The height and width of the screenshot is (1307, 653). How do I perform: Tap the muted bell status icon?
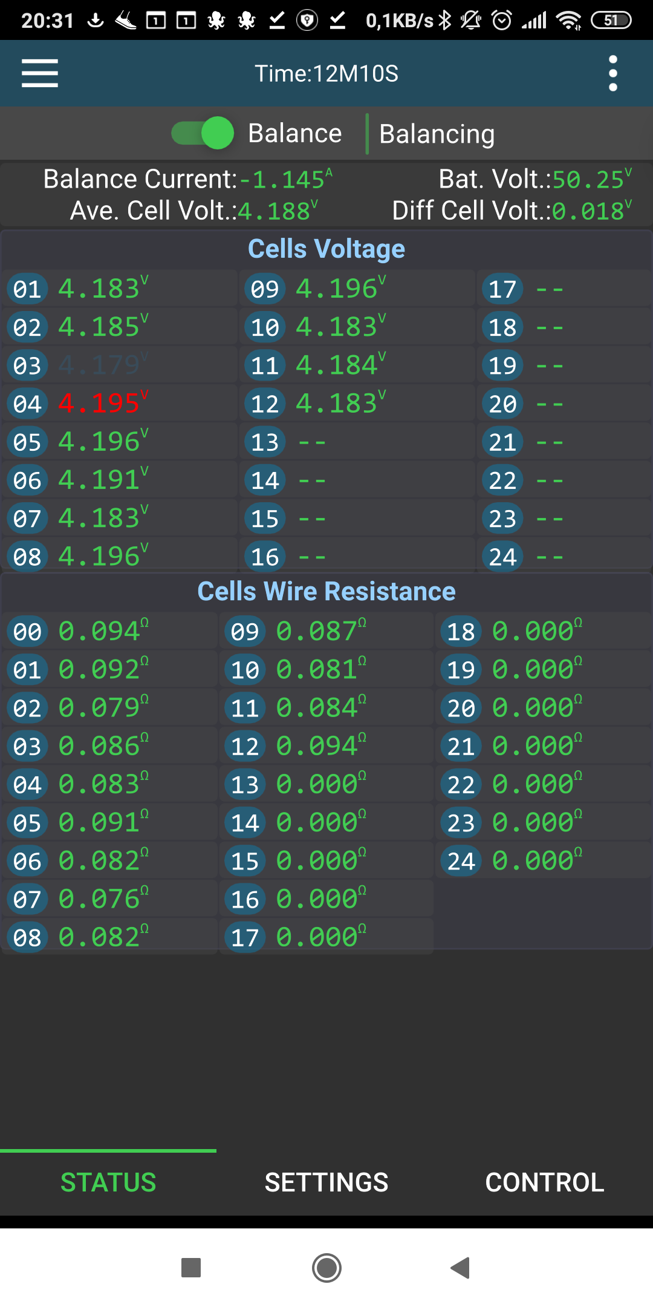click(471, 21)
